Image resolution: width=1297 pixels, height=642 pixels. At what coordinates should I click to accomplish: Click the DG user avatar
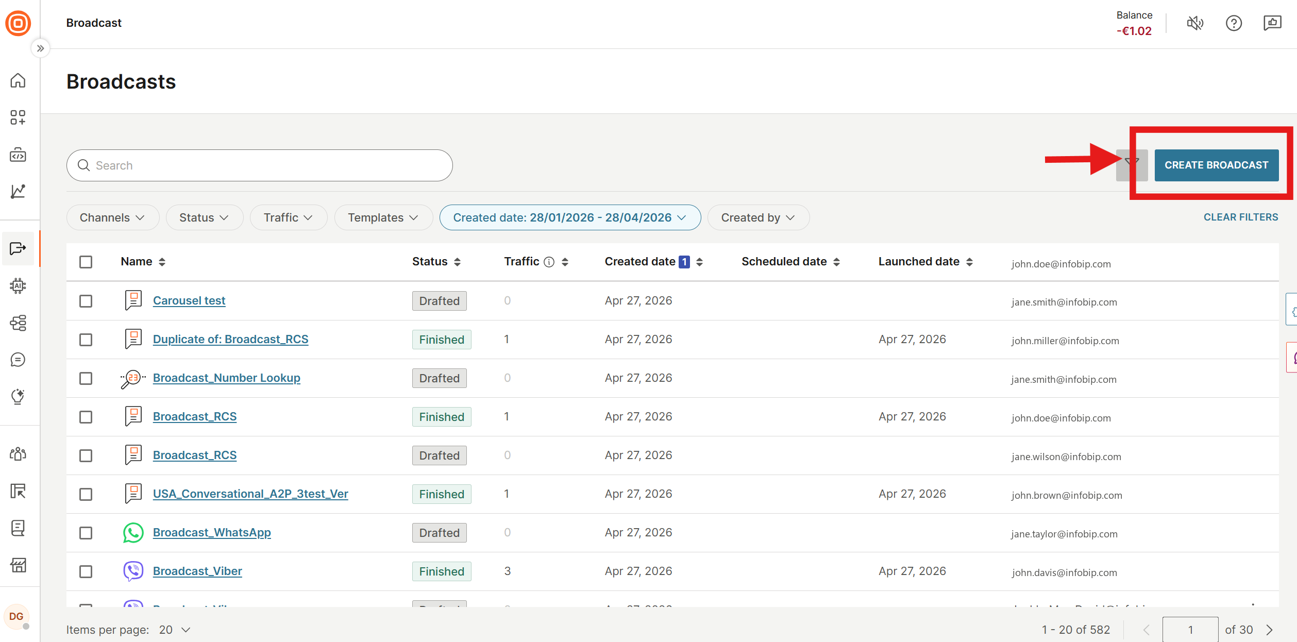click(16, 617)
